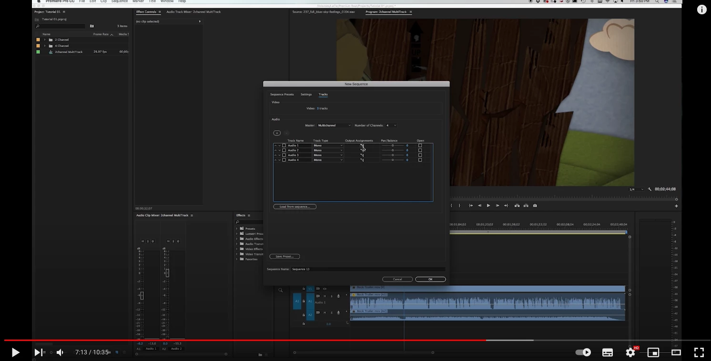This screenshot has height=361, width=711.
Task: Click Play in Program monitor transport
Action: pos(488,206)
